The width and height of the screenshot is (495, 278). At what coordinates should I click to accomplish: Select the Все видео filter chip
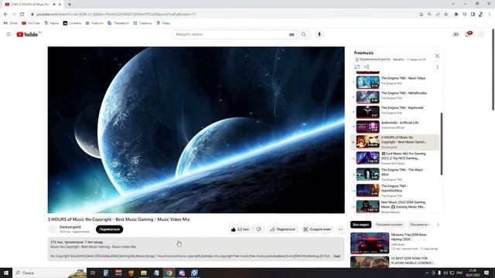(x=361, y=225)
